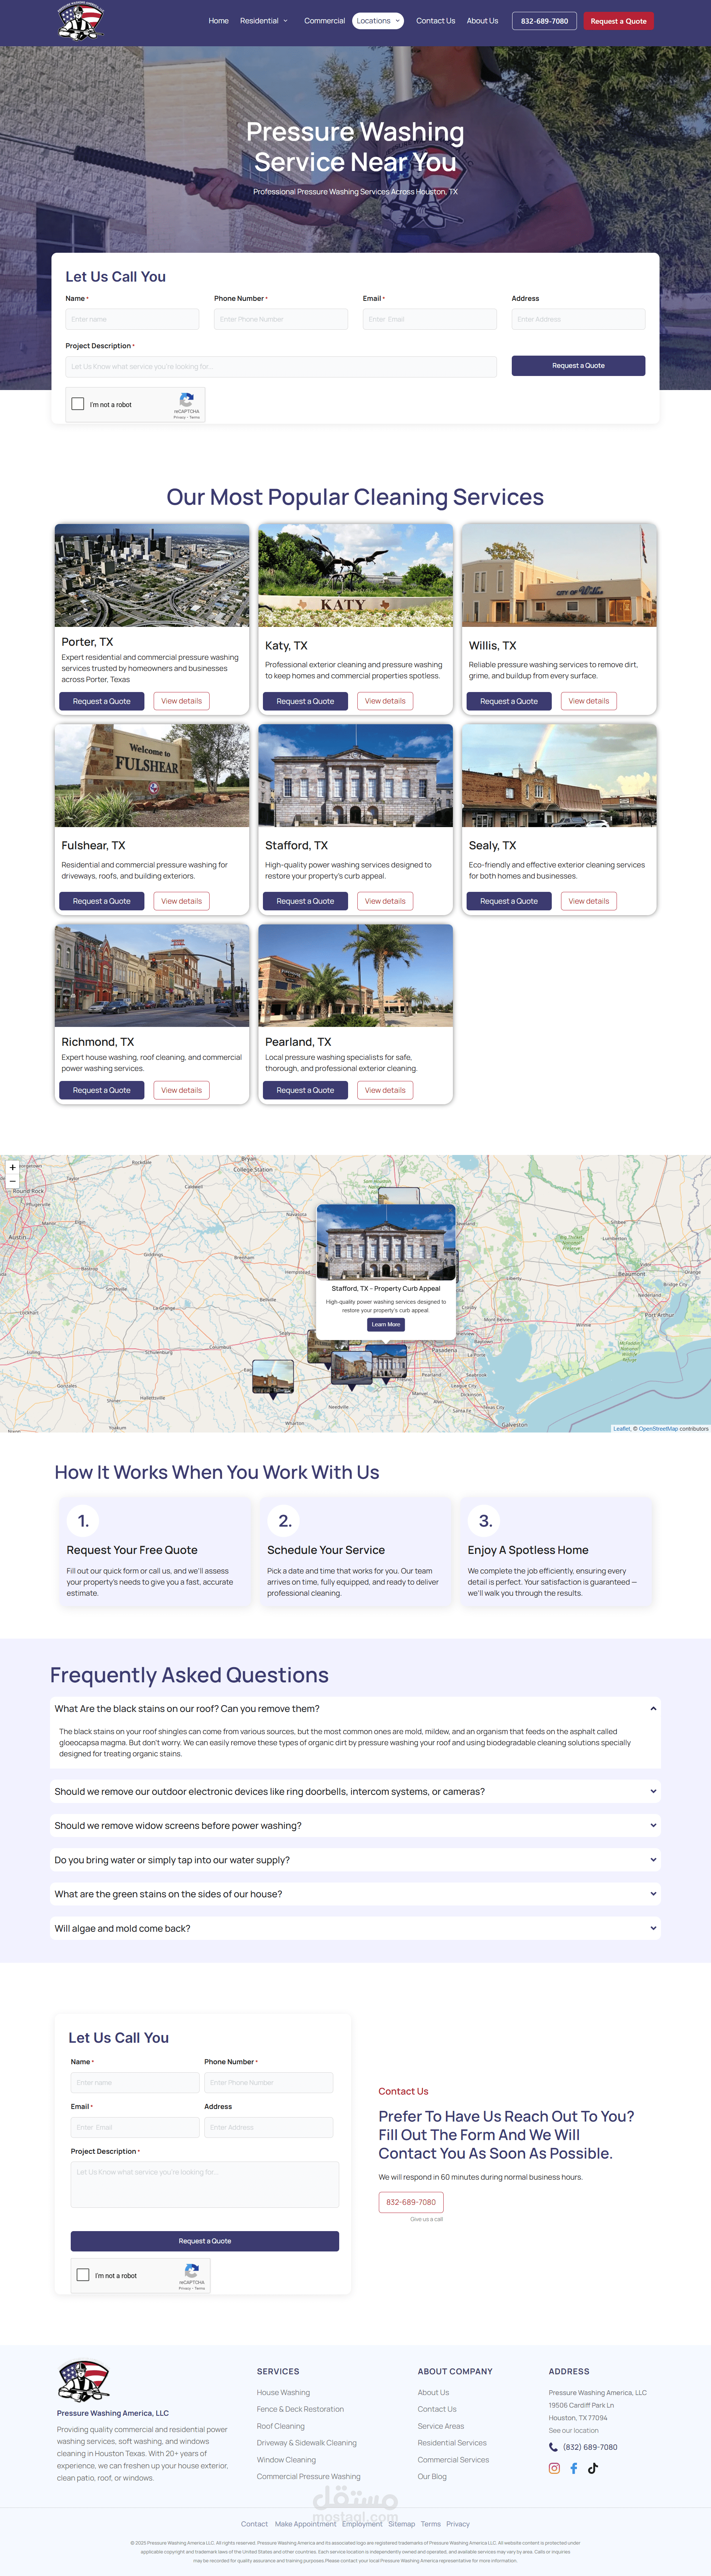
Task: Check the top form's I'm not a robot box
Action: 78,404
